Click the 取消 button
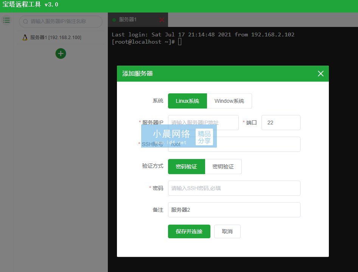The height and width of the screenshot is (272, 358). (227, 231)
